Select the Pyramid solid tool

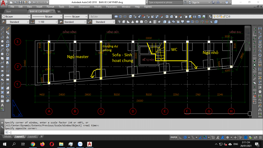coord(150,22)
